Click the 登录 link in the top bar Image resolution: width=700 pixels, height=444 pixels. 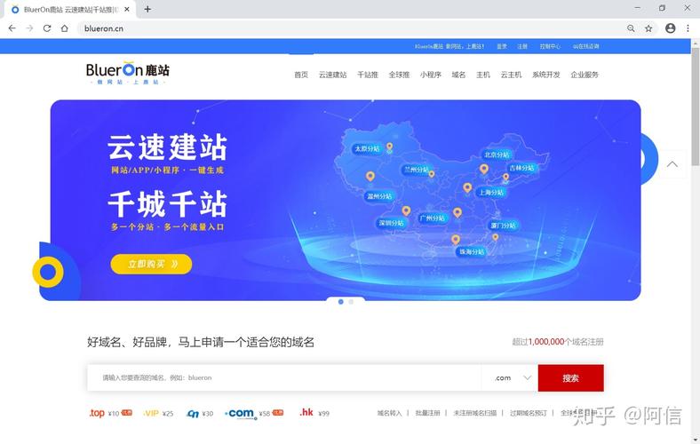pos(502,46)
